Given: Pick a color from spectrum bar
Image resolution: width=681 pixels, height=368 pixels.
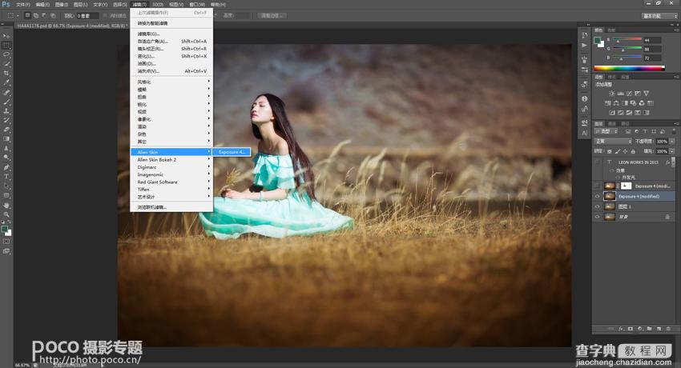Looking at the screenshot, I should tap(629, 68).
